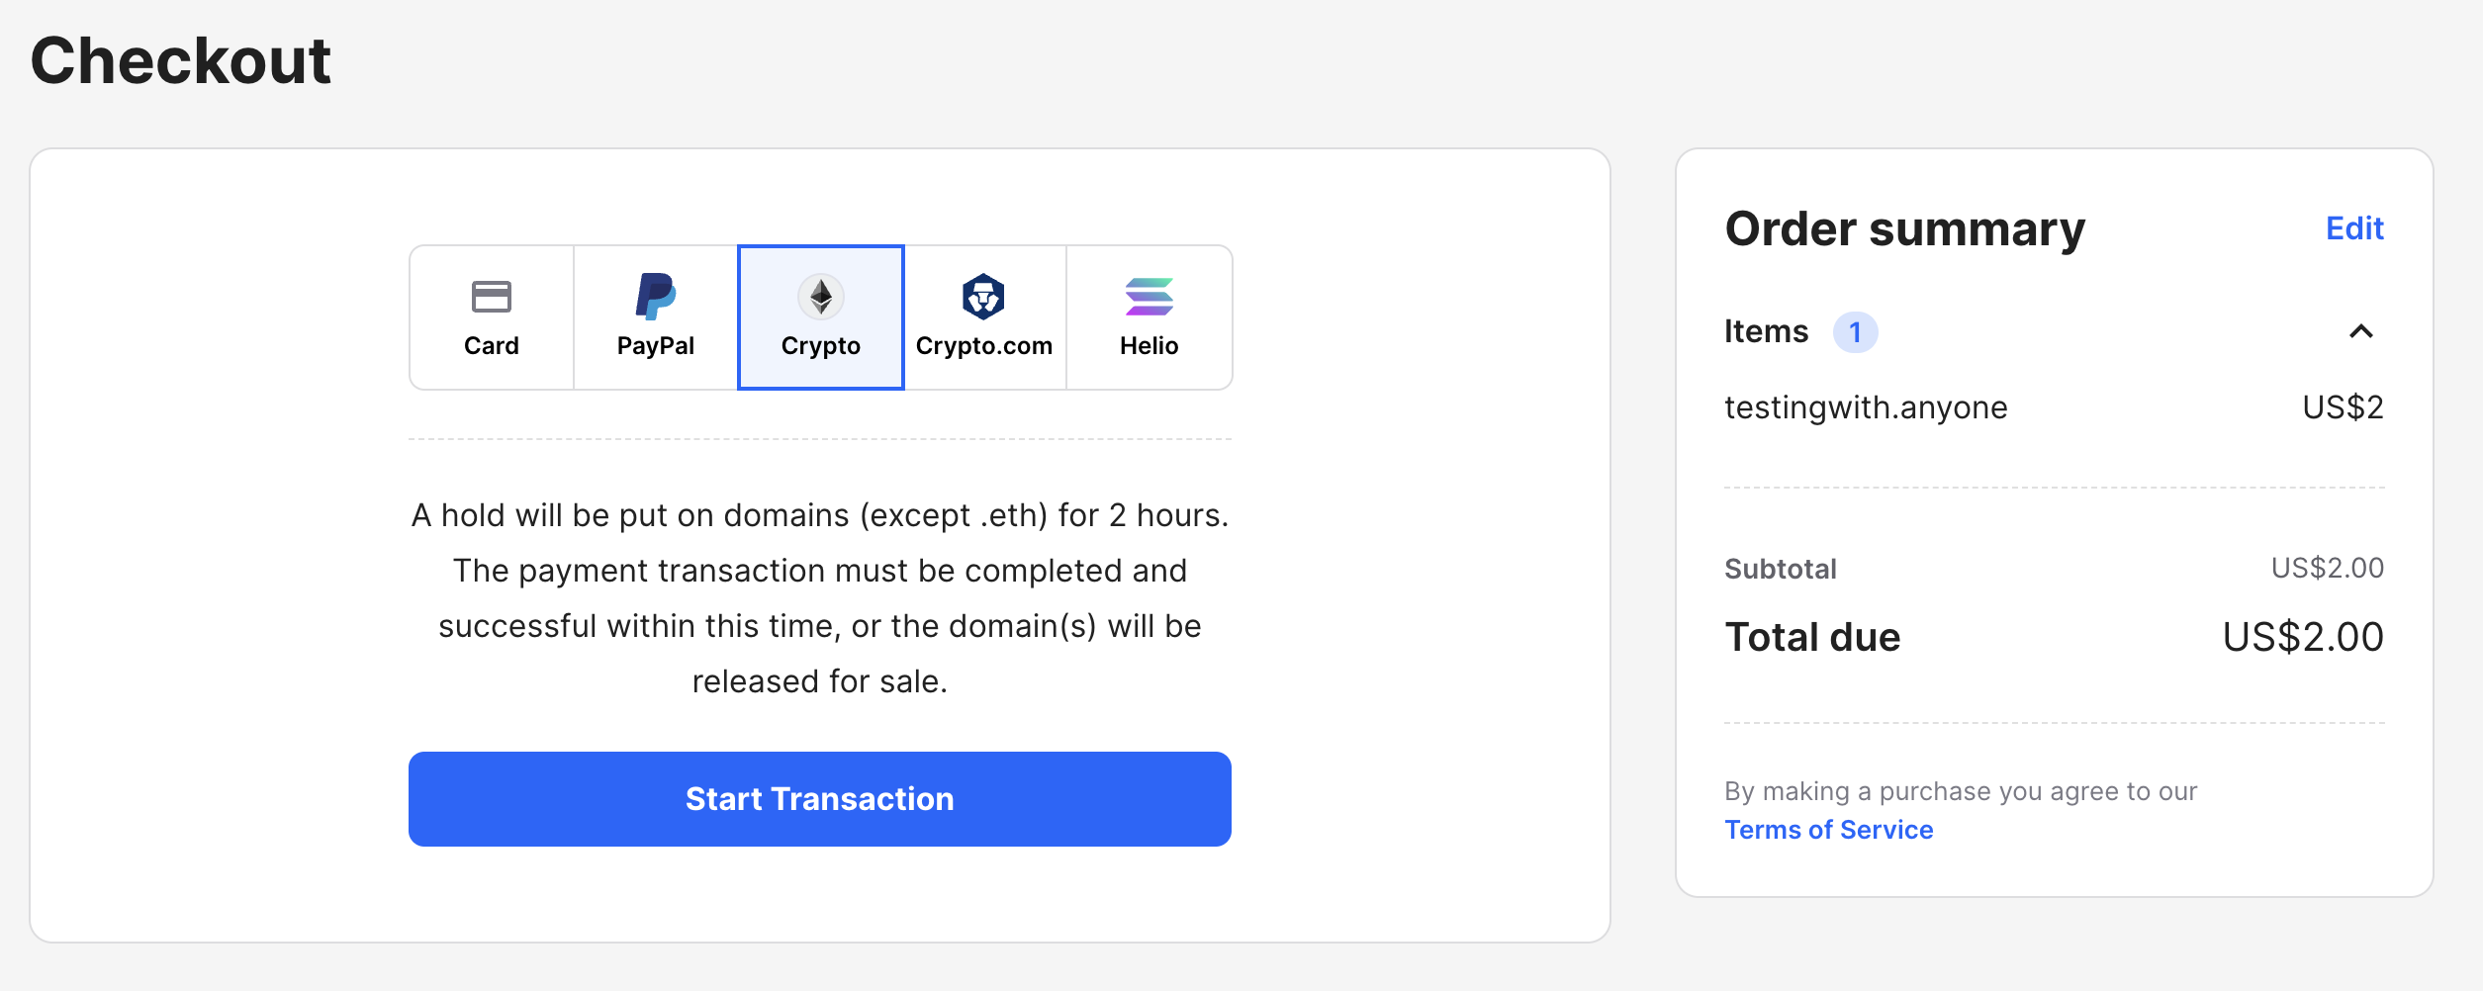This screenshot has width=2483, height=991.
Task: Click the Order summary heading
Action: point(1904,229)
